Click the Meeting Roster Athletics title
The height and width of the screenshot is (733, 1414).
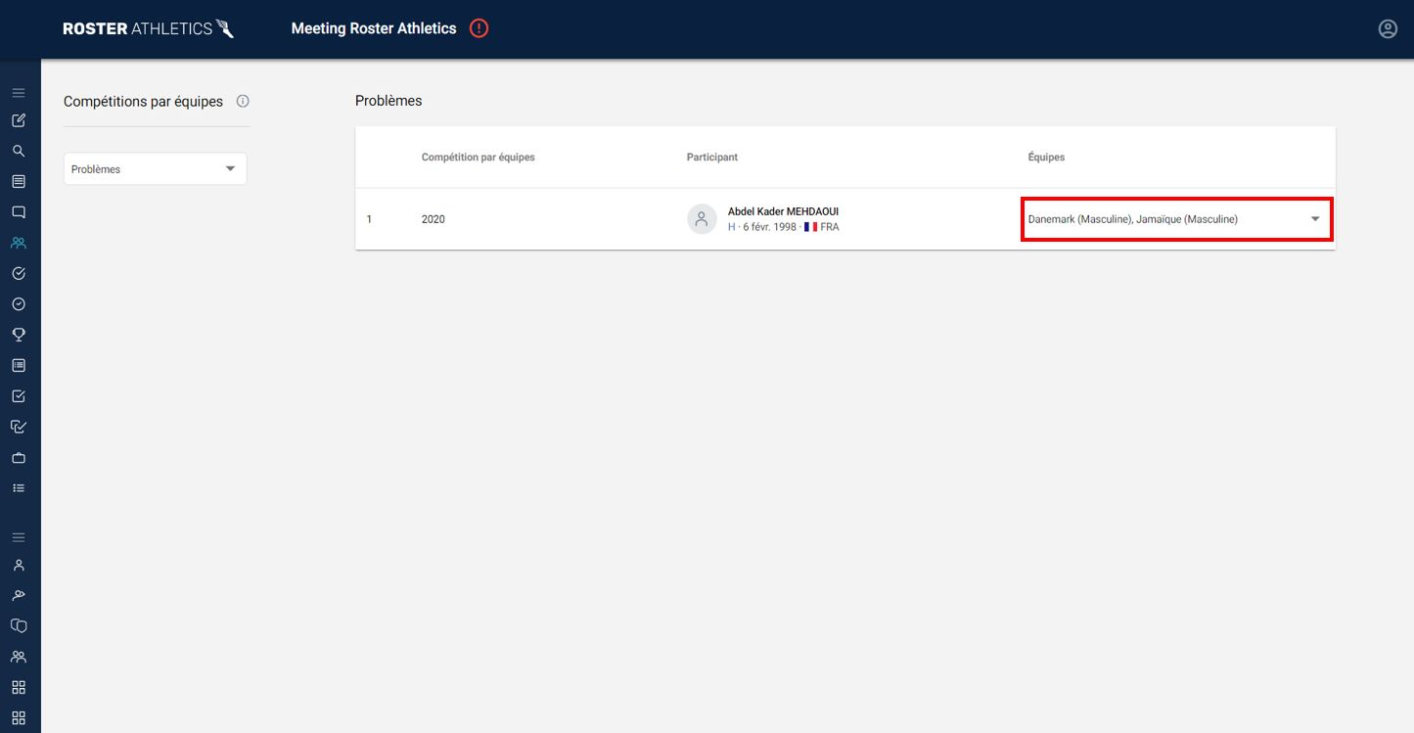[x=374, y=28]
